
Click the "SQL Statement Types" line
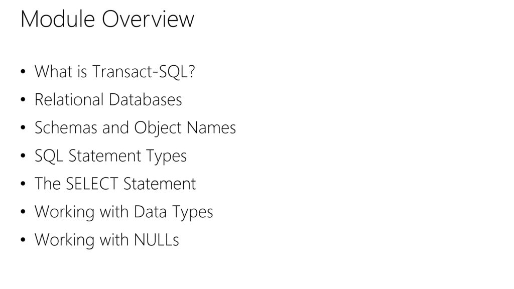[x=110, y=156]
